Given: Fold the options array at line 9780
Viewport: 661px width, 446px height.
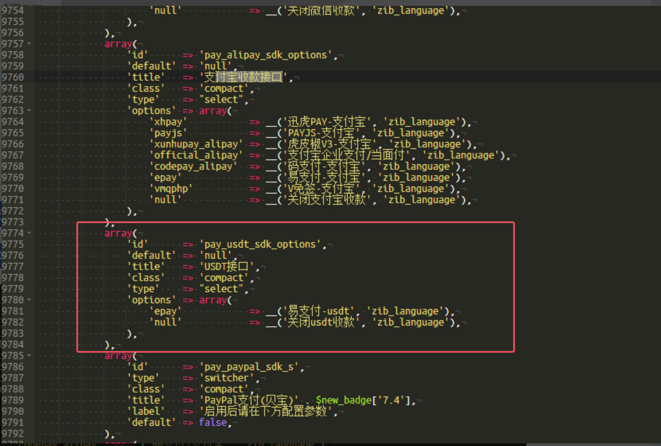Looking at the screenshot, I should 29,300.
